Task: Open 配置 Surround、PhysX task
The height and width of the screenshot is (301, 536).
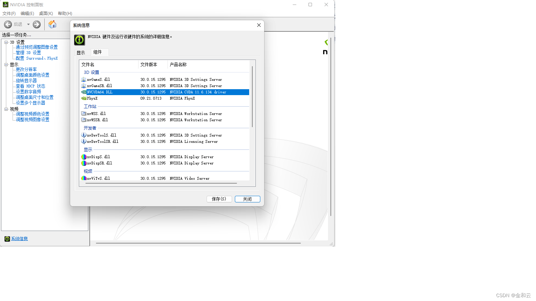Action: (37, 58)
